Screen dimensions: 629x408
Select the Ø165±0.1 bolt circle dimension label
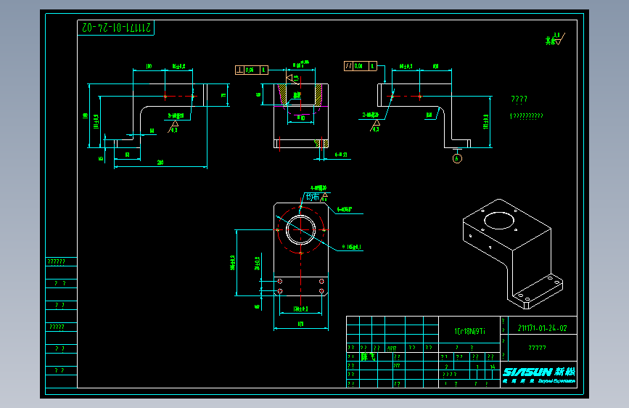click(x=351, y=248)
